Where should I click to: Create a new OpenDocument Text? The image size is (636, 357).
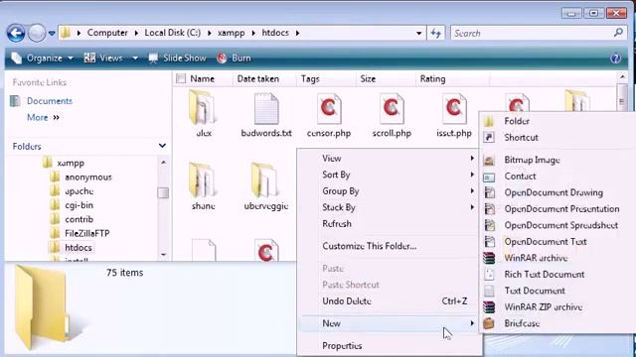(557, 242)
